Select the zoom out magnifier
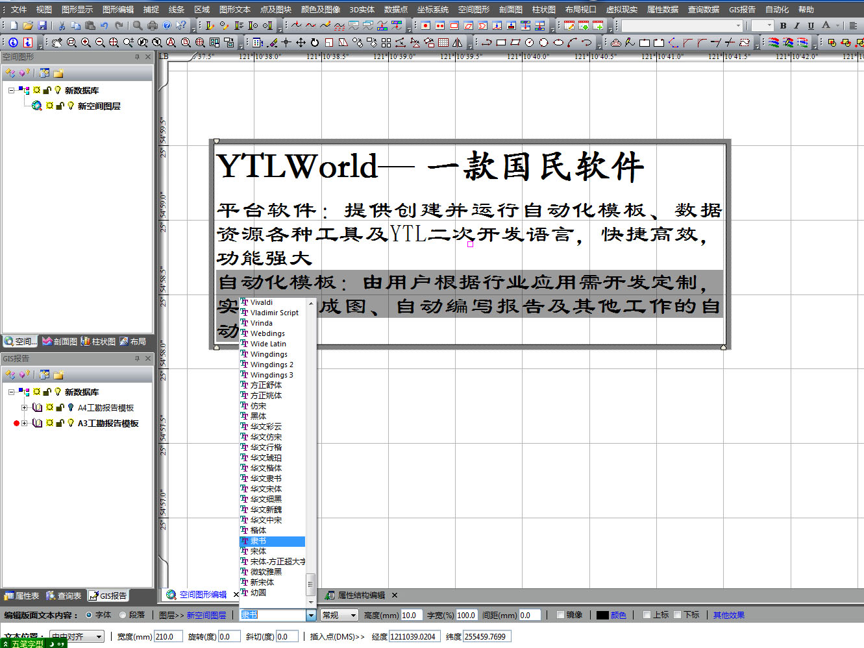Viewport: 864px width, 648px height. tap(100, 42)
